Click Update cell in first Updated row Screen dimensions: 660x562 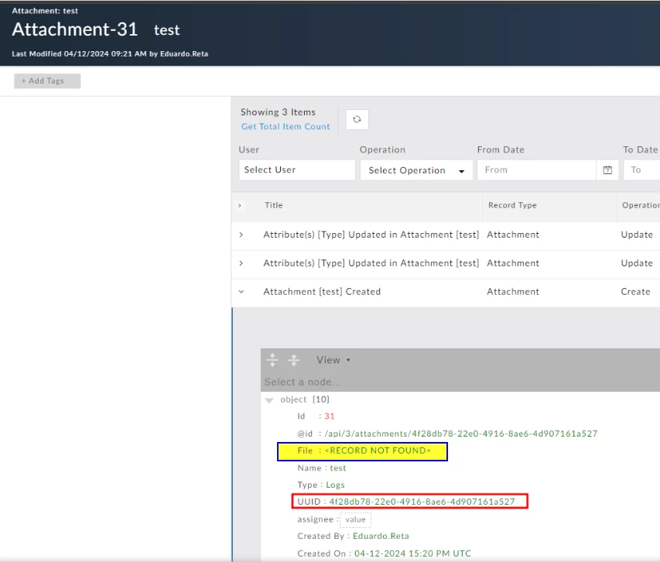(637, 235)
